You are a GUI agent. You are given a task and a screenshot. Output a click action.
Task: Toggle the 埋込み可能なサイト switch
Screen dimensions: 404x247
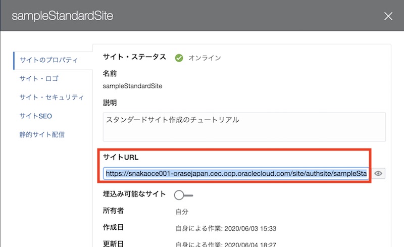click(183, 195)
